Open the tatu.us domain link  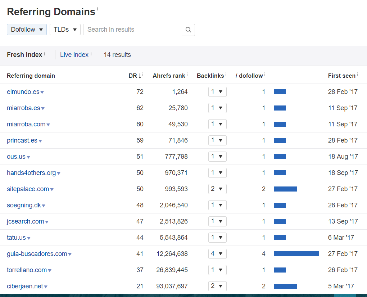pyautogui.click(x=17, y=238)
